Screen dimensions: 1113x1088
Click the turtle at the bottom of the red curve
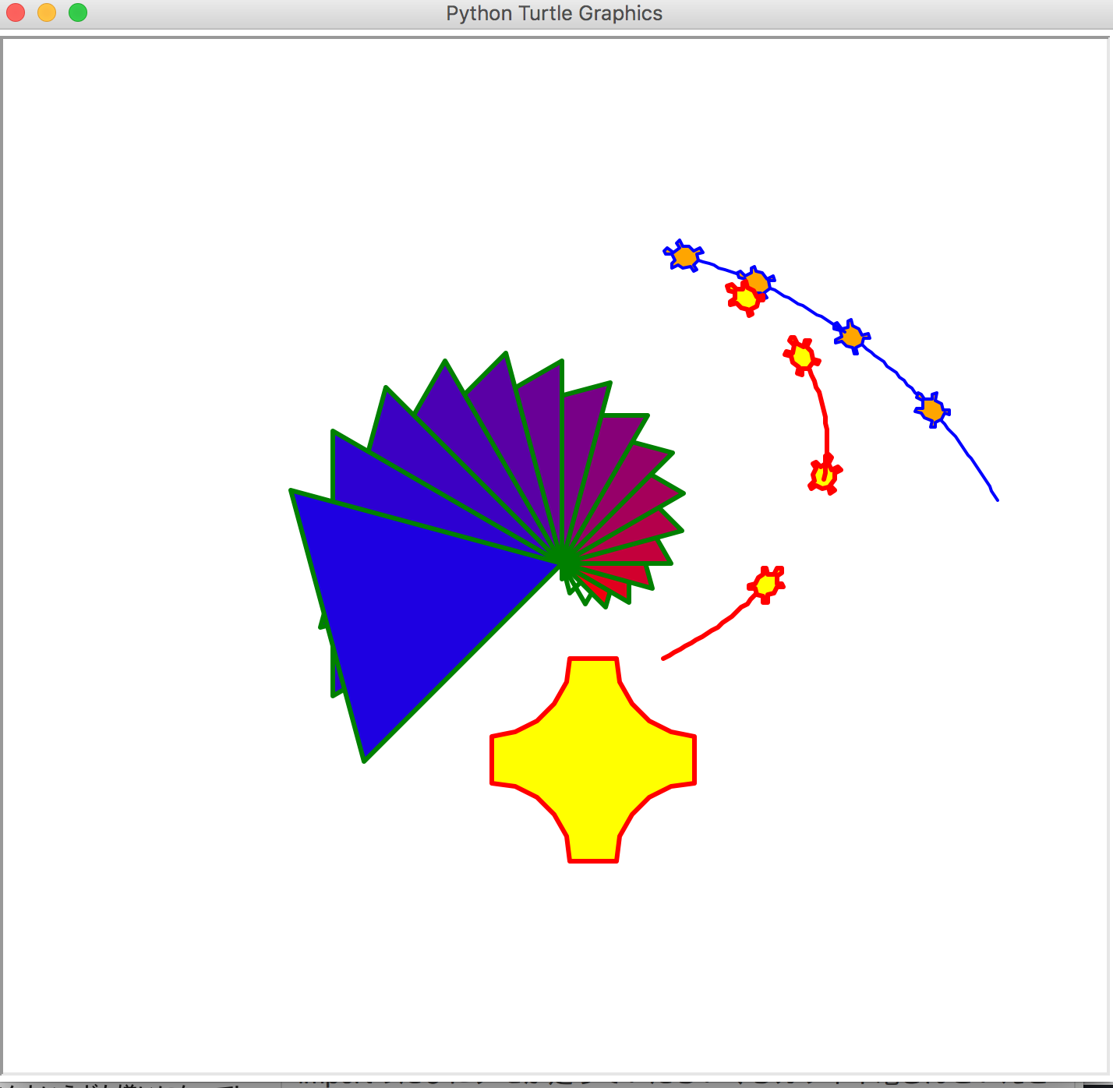click(824, 474)
